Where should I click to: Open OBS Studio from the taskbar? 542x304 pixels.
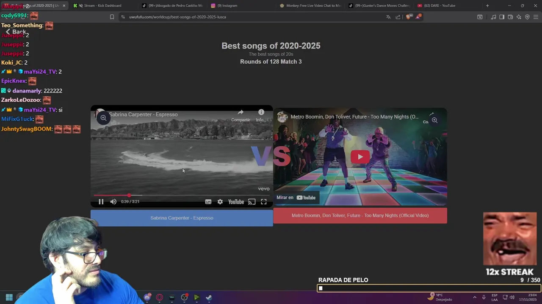click(x=184, y=297)
